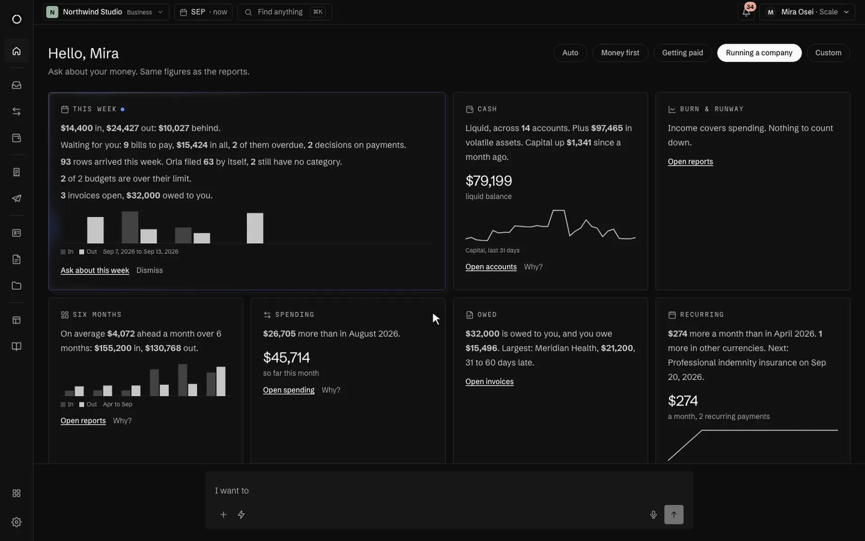Select the Custom view tab

[828, 53]
